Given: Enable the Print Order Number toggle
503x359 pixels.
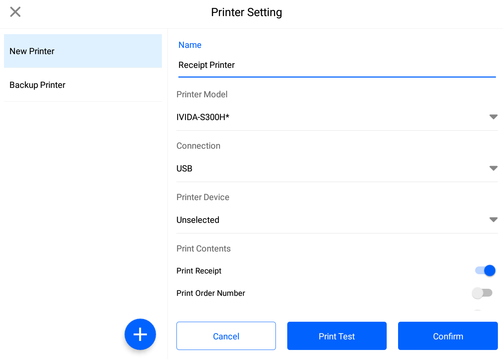Looking at the screenshot, I should (482, 293).
